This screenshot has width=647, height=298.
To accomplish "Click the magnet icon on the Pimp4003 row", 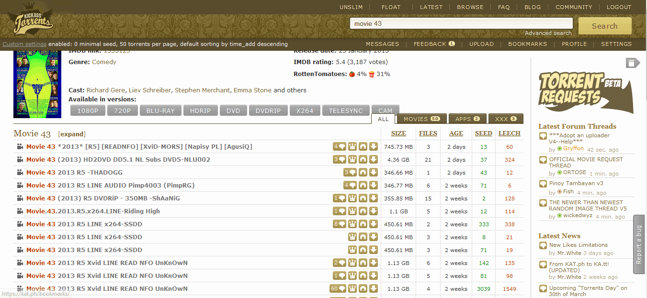I will [363, 185].
